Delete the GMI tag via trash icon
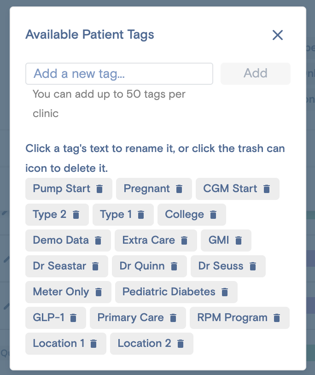315x375 pixels. [x=239, y=240]
